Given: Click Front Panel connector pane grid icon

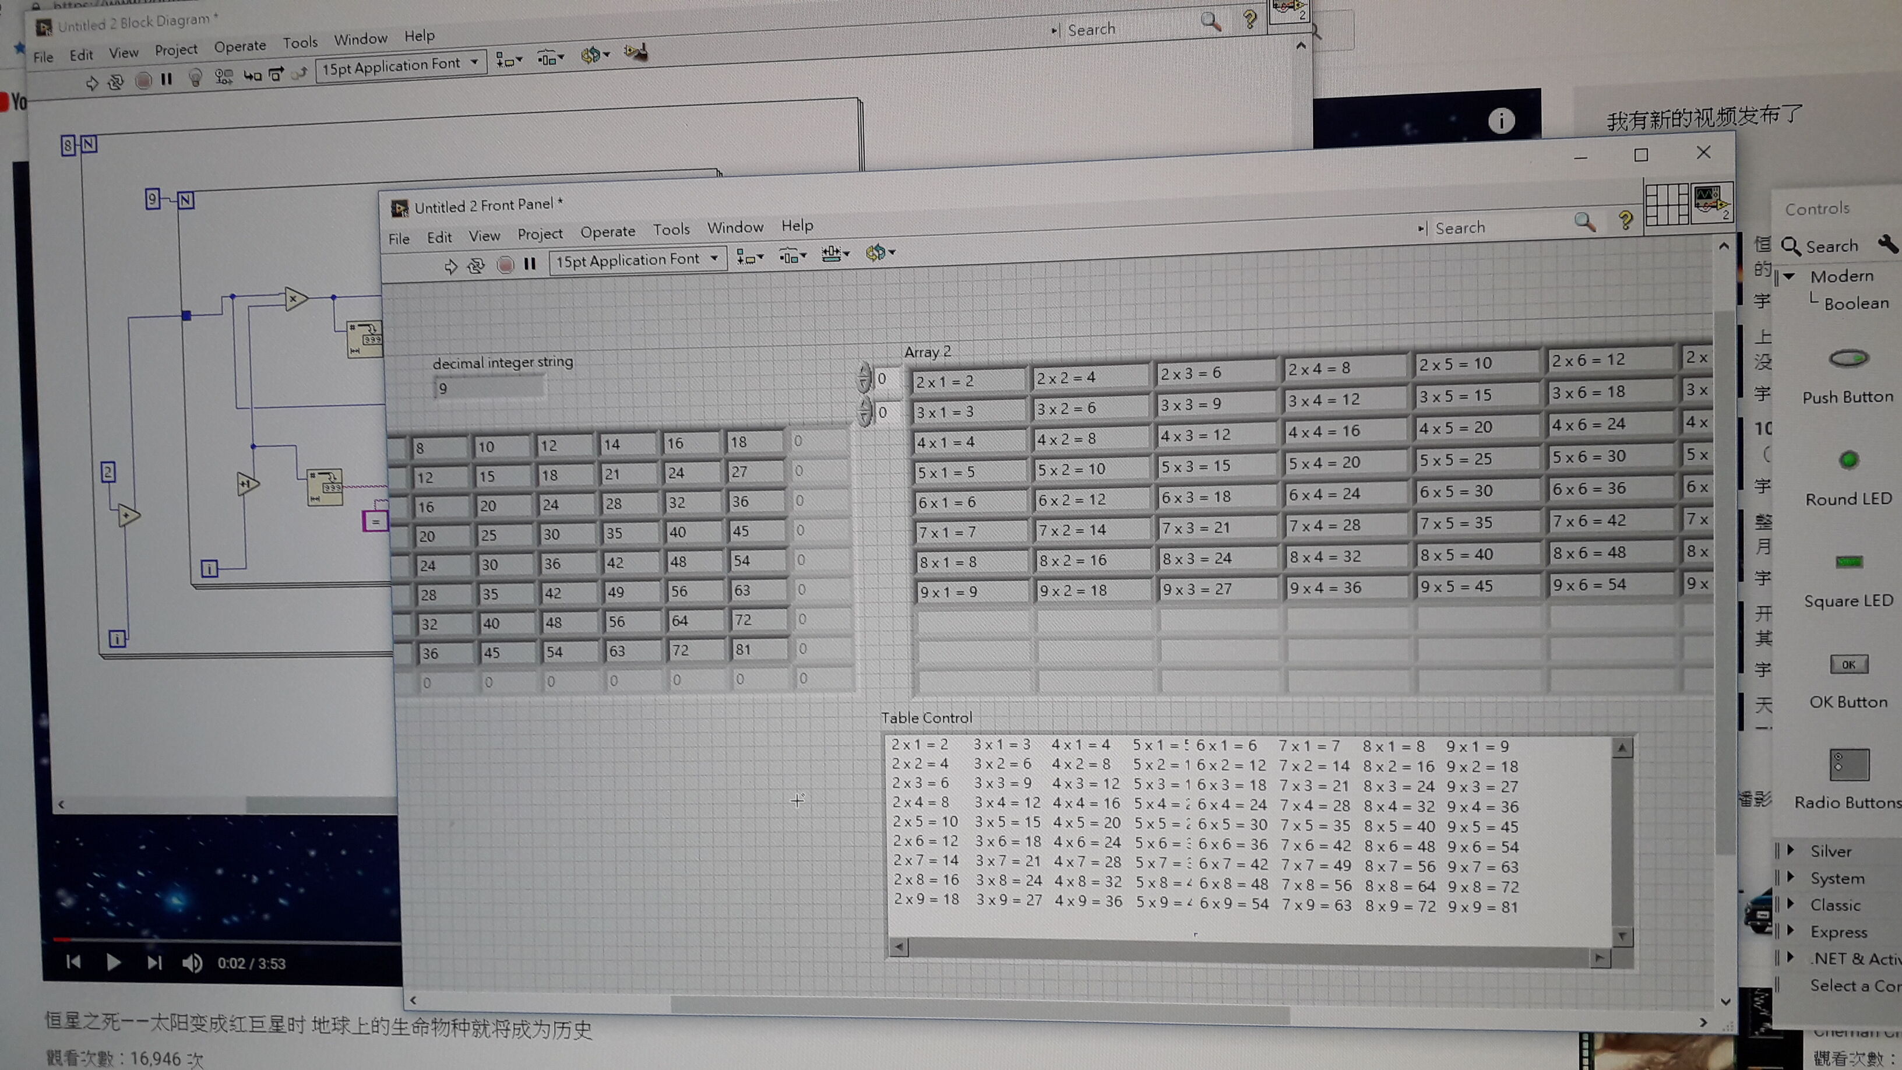Looking at the screenshot, I should [x=1667, y=204].
